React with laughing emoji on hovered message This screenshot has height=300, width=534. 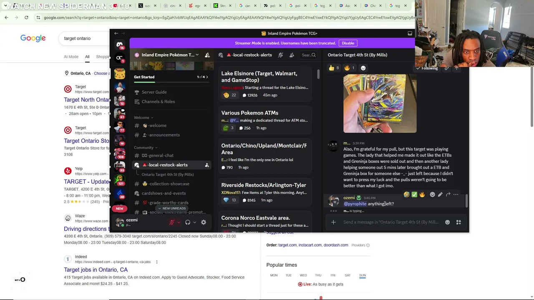pos(406,195)
